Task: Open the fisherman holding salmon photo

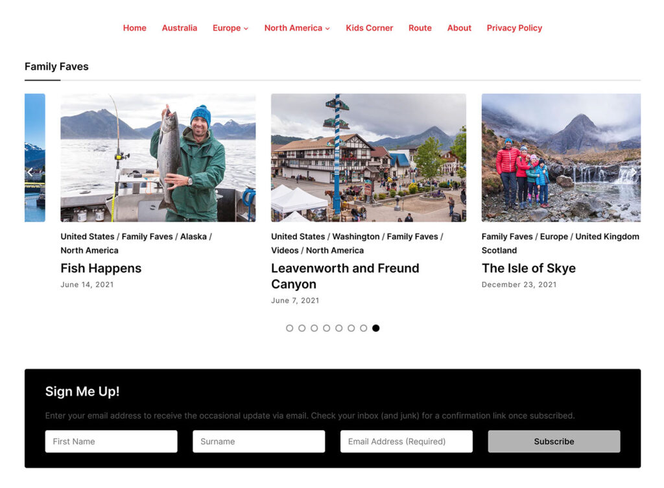Action: [158, 157]
